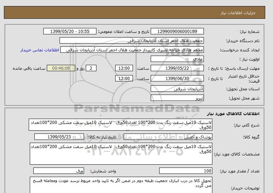The width and height of the screenshot is (273, 193).
Task: Click the request creator name field
Action: click(x=132, y=50)
